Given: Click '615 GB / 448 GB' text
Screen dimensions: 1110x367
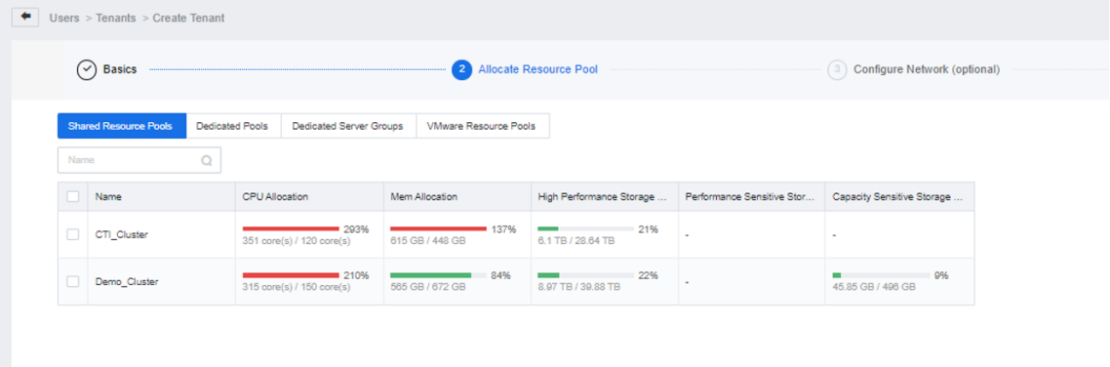Looking at the screenshot, I should (x=428, y=241).
